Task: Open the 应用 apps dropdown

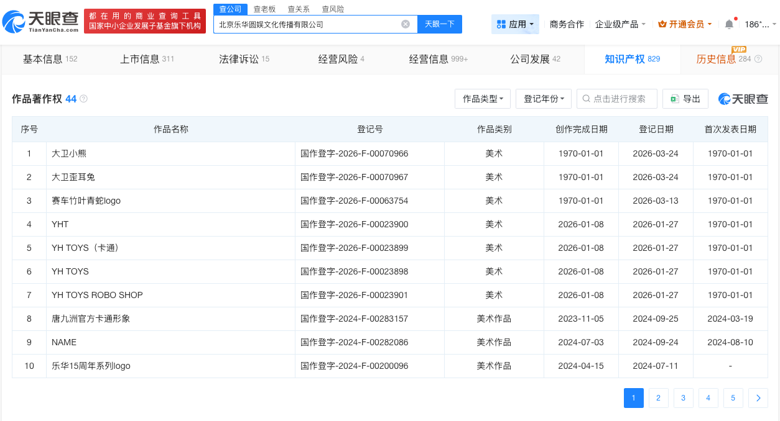Action: 515,24
